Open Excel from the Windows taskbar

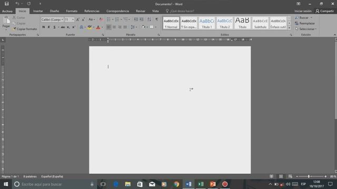201,184
